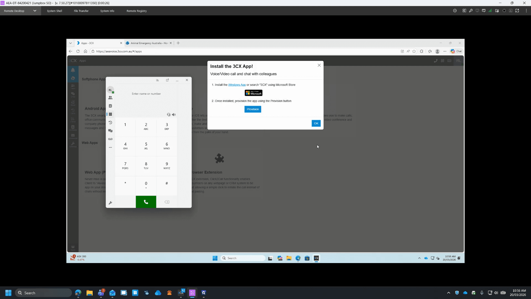531x299 pixels.
Task: Toggle speaker output in the dialer
Action: [174, 115]
